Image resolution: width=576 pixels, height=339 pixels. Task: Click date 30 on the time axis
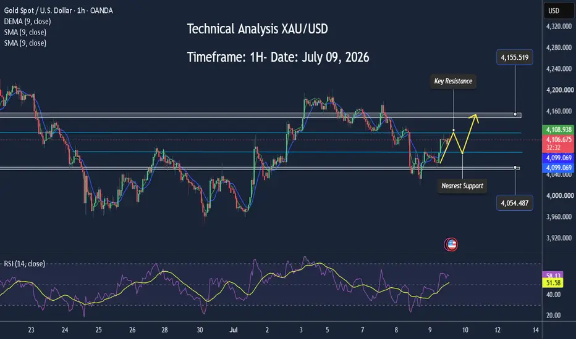tap(200, 330)
